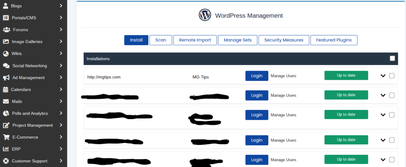Select the ERP sidebar category
Viewport: 406px width, 167px height.
coord(33,149)
